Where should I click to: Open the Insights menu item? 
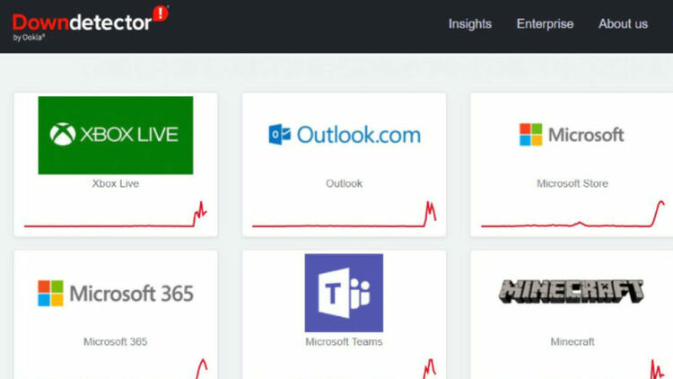(470, 24)
